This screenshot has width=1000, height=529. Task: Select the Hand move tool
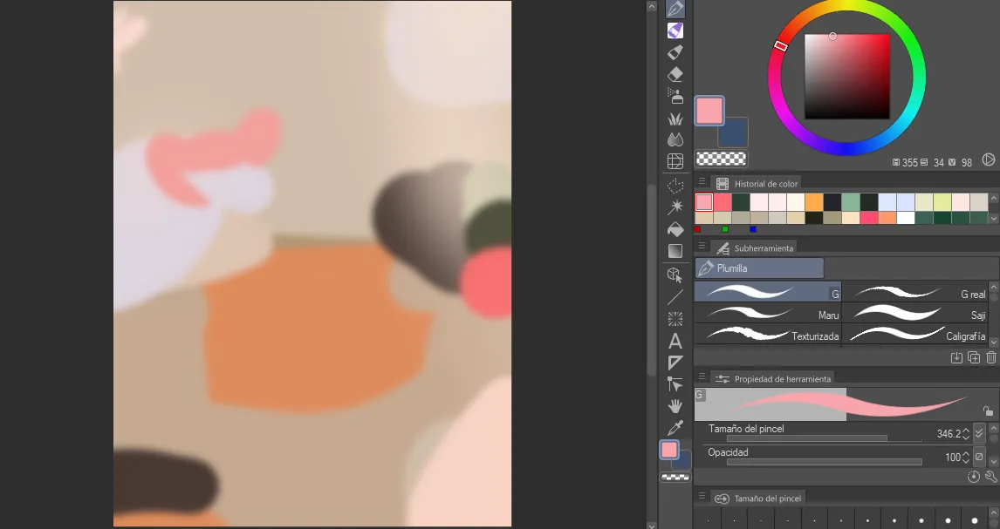(675, 406)
